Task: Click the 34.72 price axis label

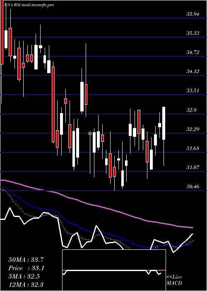Action: pos(193,52)
